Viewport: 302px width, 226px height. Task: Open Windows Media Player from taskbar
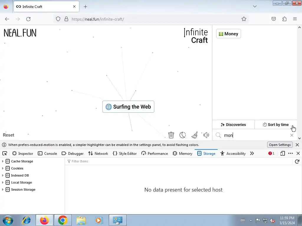coord(99,220)
